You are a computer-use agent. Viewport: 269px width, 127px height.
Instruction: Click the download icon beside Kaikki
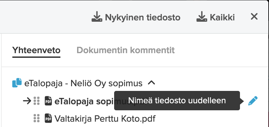pyautogui.click(x=202, y=17)
